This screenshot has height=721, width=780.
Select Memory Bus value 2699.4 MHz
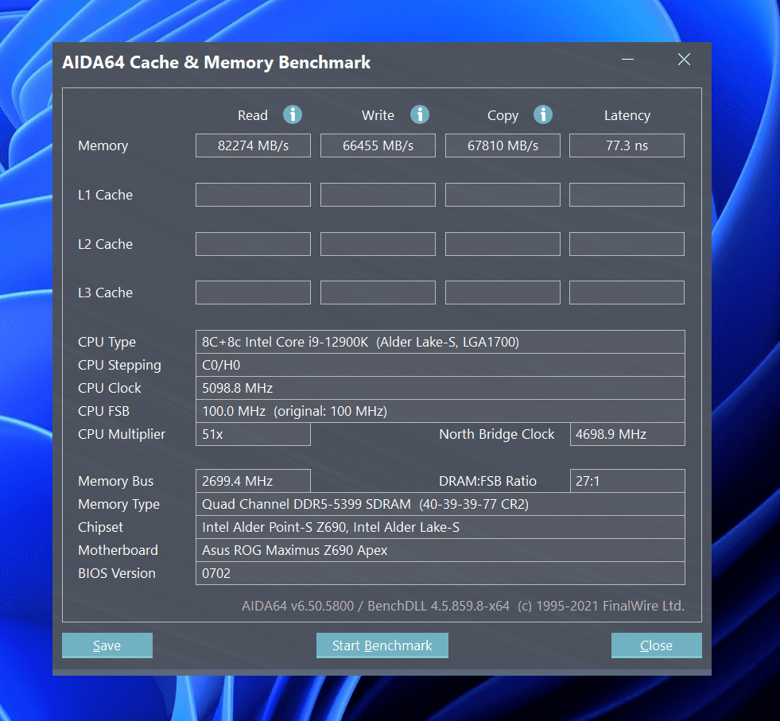tap(253, 481)
